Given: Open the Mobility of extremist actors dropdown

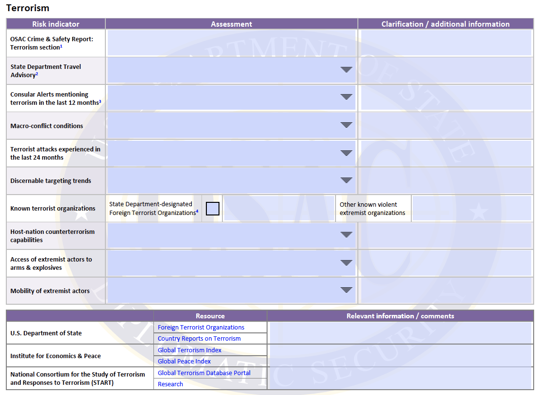Looking at the screenshot, I should coord(346,290).
